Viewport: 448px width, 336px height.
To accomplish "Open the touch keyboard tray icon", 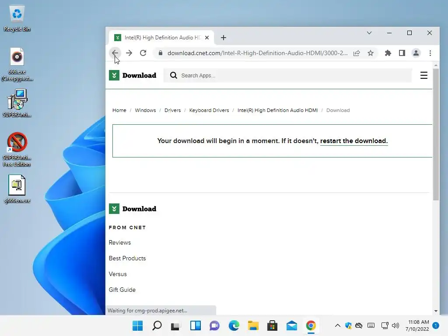I will pyautogui.click(x=371, y=325).
